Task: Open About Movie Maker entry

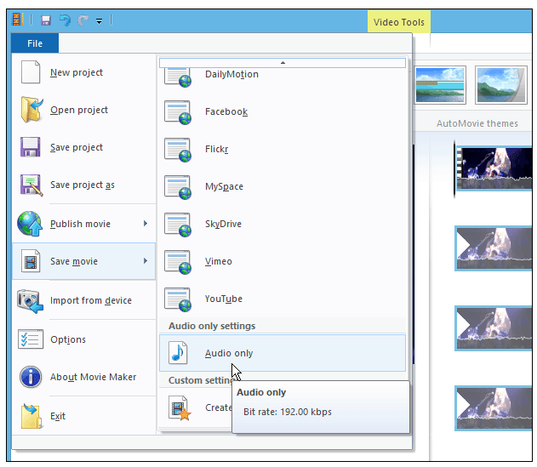Action: tap(84, 377)
